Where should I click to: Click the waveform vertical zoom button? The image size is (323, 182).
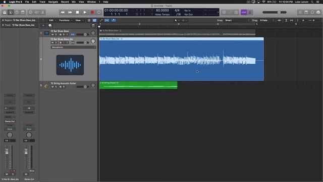[x=279, y=20]
